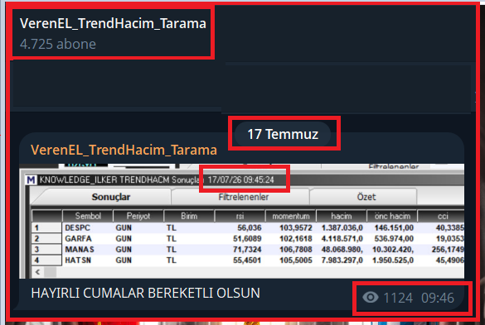Click the momentum value 103,9572
Viewport: 485px width, 325px height.
(296, 227)
